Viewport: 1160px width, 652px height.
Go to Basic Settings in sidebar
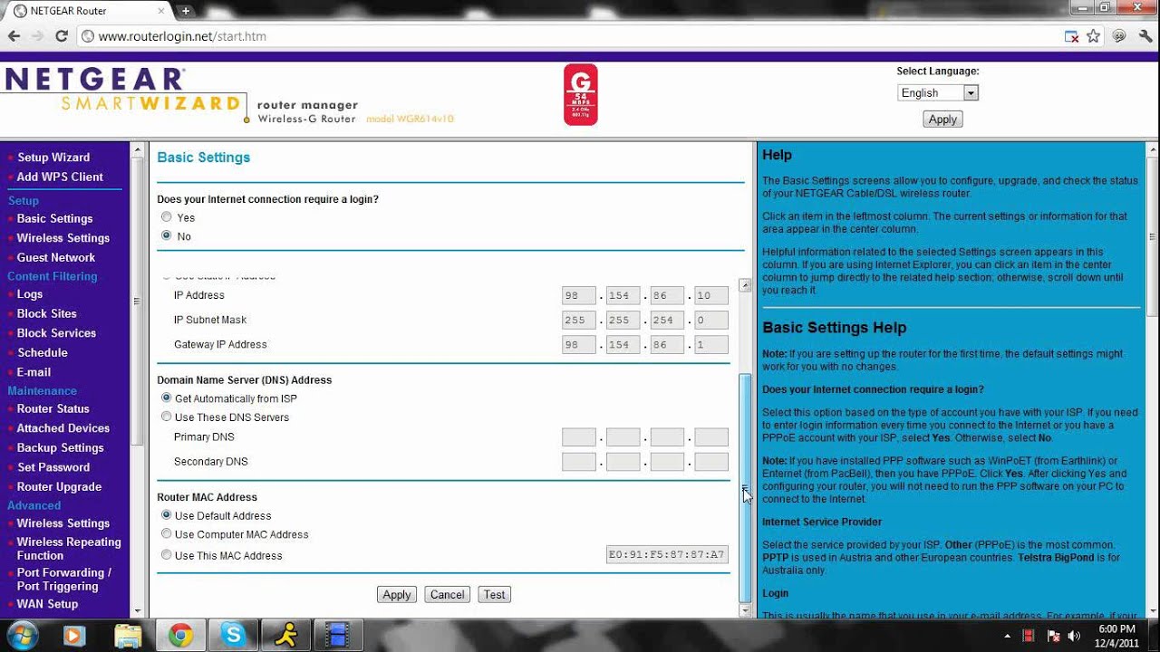pos(54,218)
